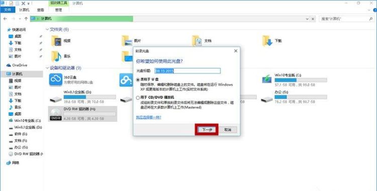This screenshot has height=191, width=377.
Task: Click the search magnifier icon
Action: tap(371, 19)
